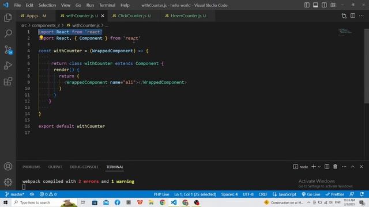
Task: Open the Customize Layout button
Action: pyautogui.click(x=333, y=5)
